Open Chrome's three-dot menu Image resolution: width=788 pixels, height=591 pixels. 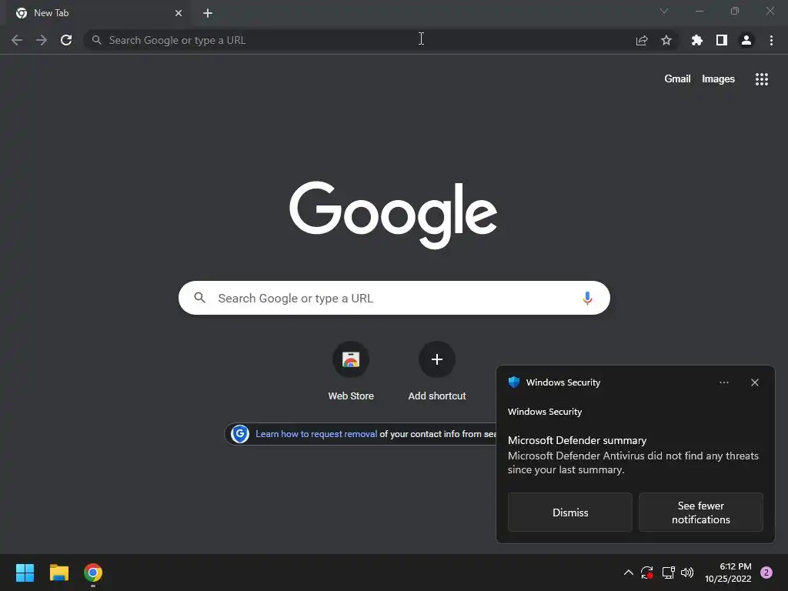771,40
